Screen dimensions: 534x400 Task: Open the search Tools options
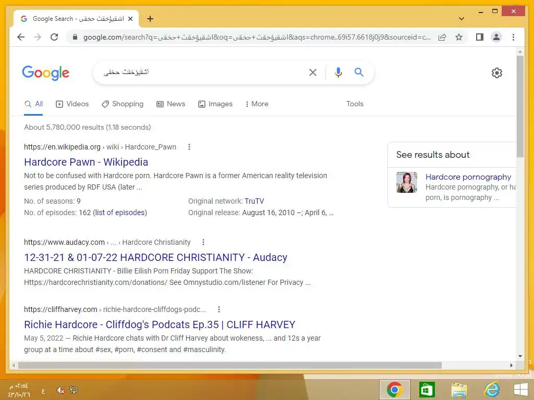point(355,104)
